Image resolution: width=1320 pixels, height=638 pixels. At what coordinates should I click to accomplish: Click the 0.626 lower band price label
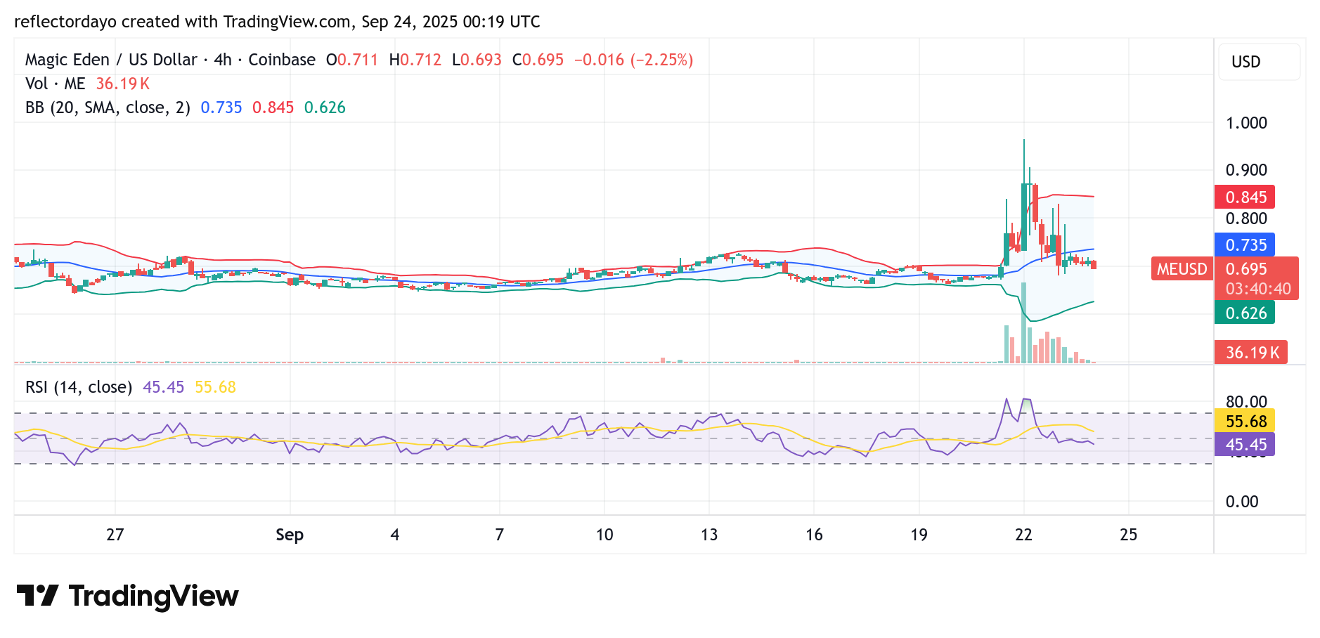point(1245,313)
